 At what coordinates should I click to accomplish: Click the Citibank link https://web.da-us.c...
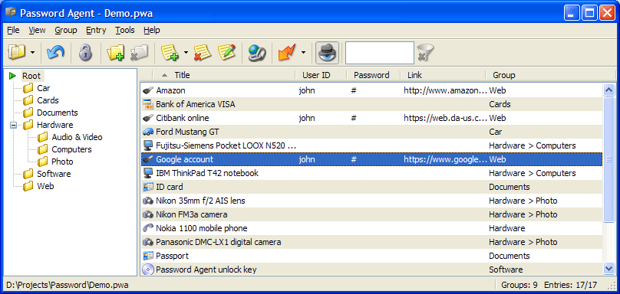click(x=446, y=118)
